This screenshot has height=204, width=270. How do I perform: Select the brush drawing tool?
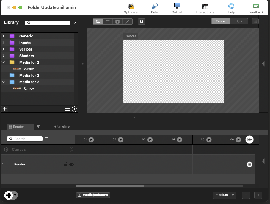point(127,21)
